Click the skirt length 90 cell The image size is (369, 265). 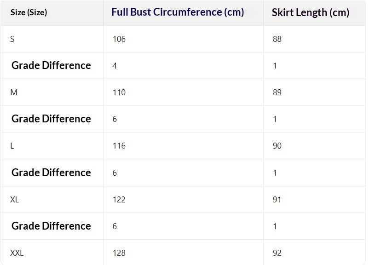277,146
